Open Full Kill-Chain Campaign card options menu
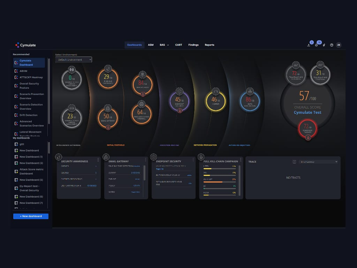This screenshot has width=357, height=268. pyautogui.click(x=241, y=160)
